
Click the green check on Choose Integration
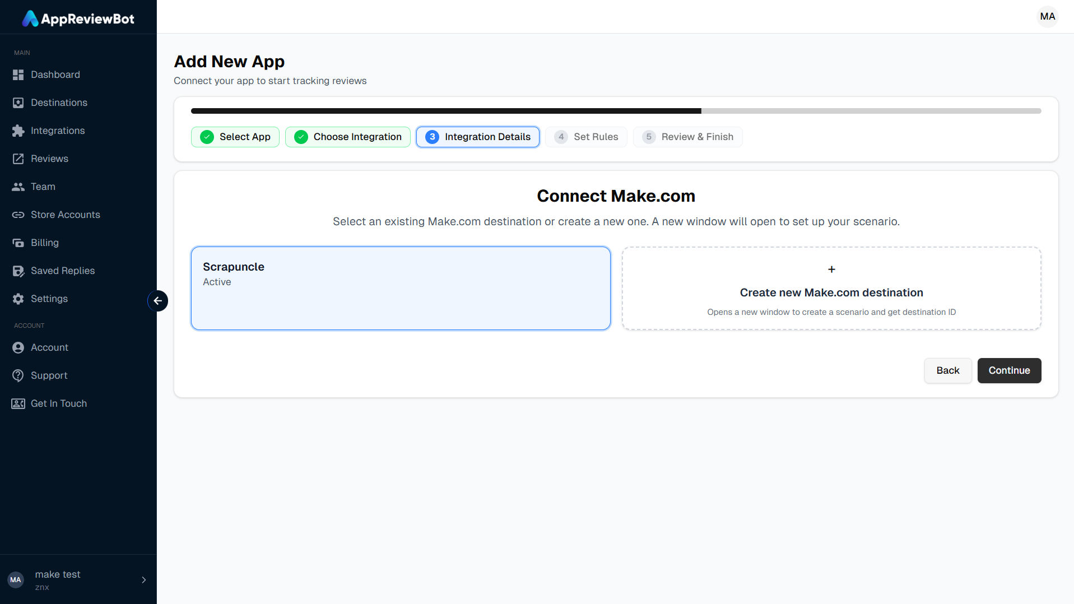pyautogui.click(x=301, y=137)
